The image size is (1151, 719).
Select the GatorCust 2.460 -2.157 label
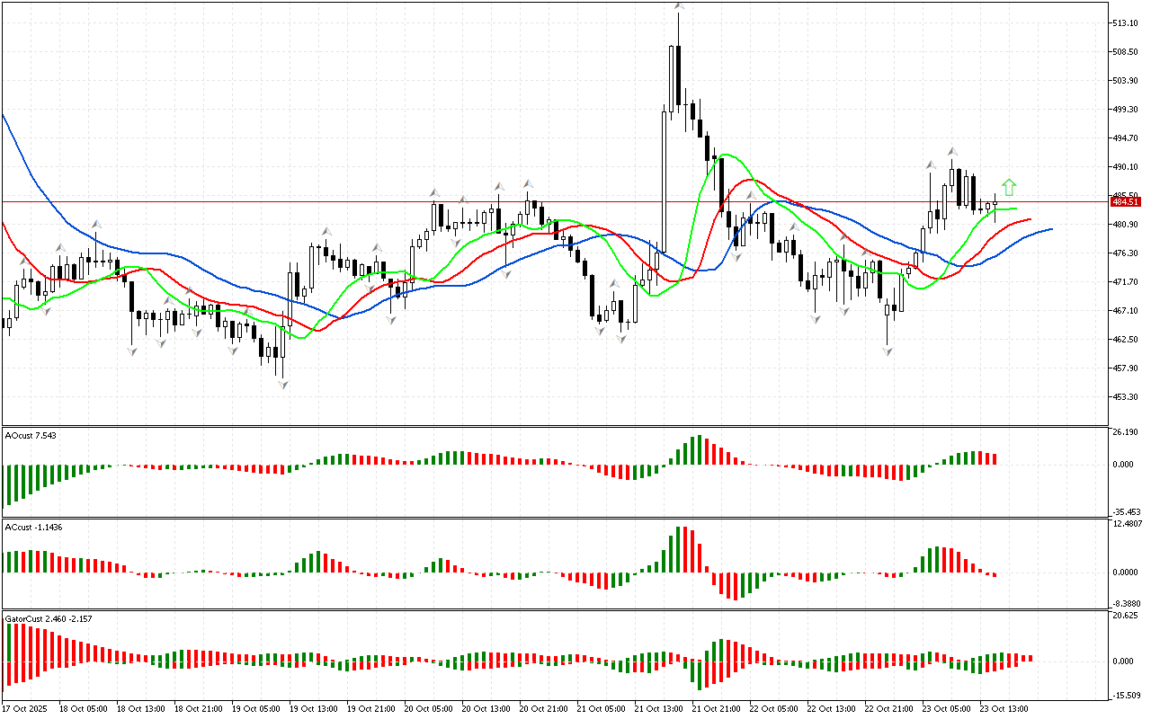point(48,618)
